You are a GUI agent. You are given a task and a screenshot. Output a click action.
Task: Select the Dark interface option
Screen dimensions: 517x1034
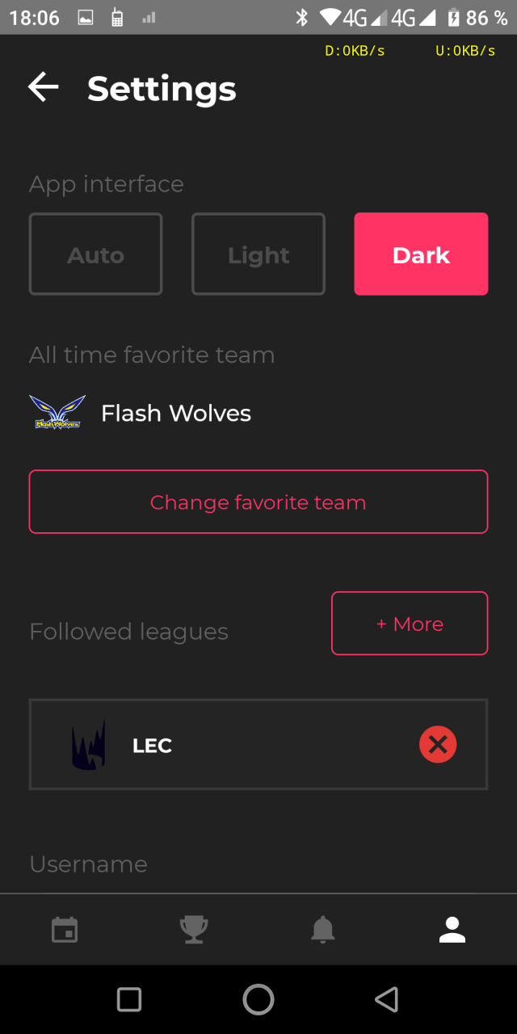pyautogui.click(x=421, y=254)
